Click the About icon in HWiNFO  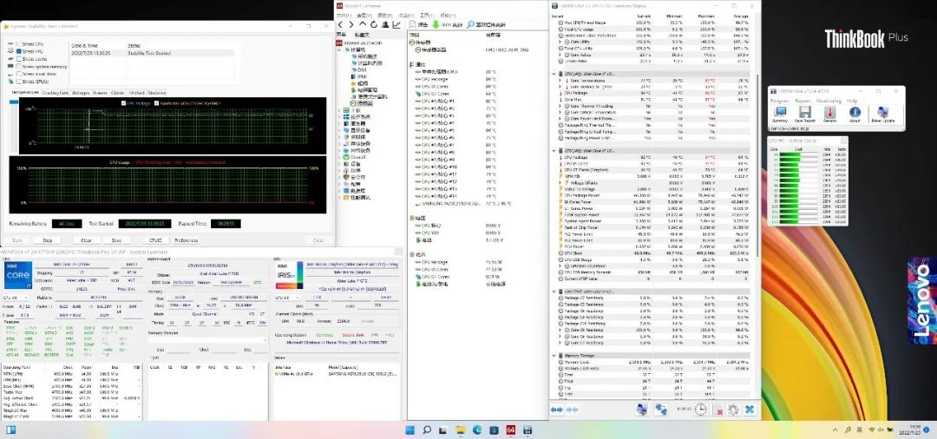pyautogui.click(x=855, y=114)
